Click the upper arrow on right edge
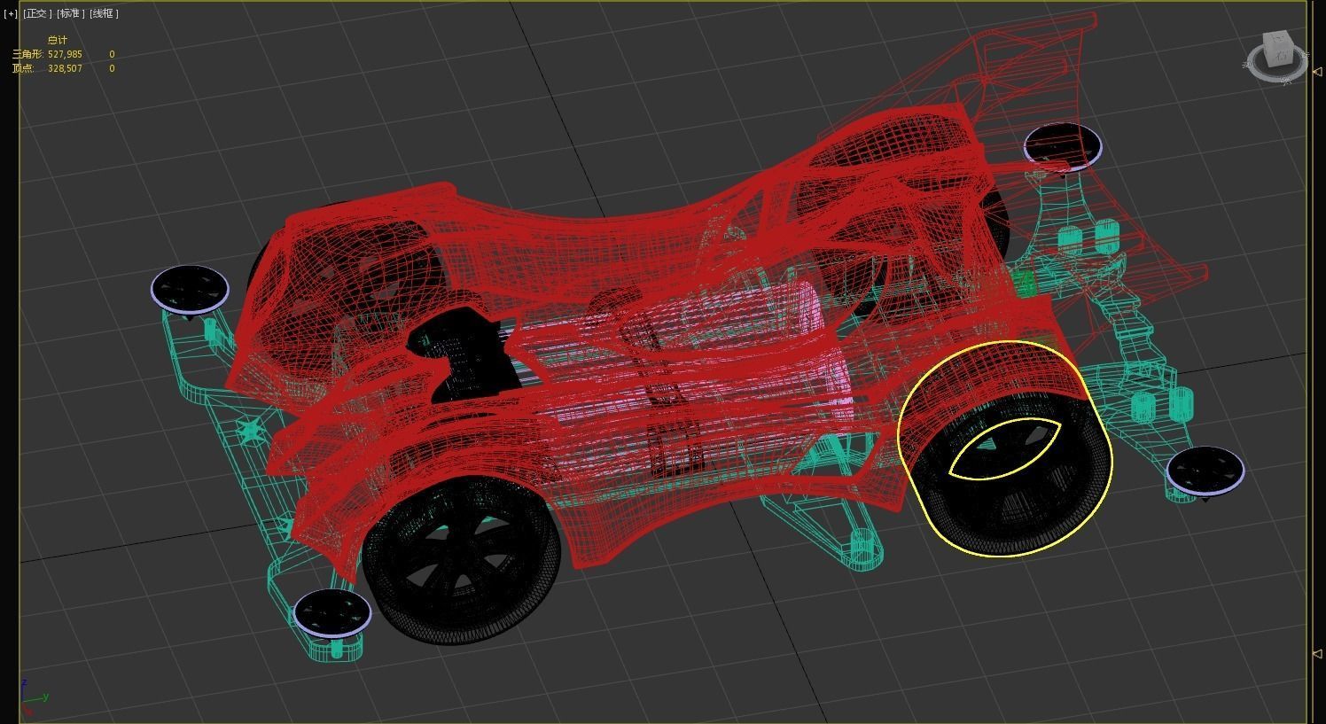 click(1316, 72)
